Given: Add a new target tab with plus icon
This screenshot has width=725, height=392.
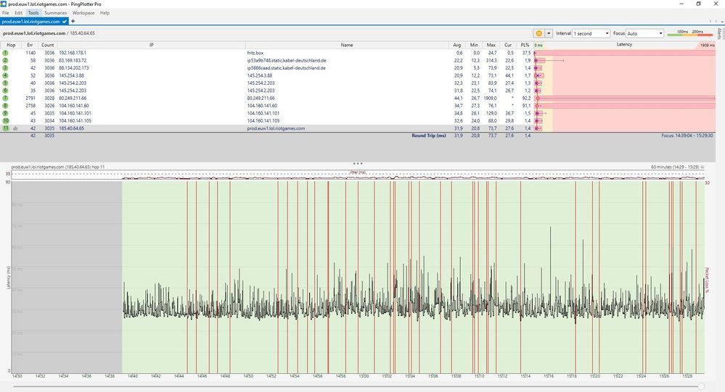Looking at the screenshot, I should point(73,22).
